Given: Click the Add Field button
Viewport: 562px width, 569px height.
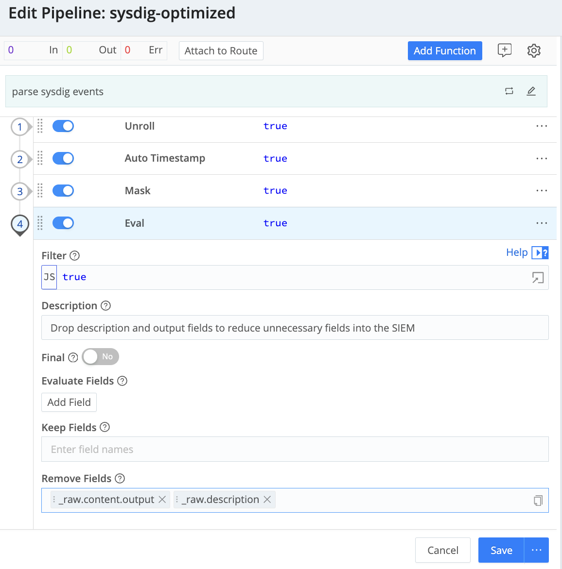Looking at the screenshot, I should click(69, 402).
